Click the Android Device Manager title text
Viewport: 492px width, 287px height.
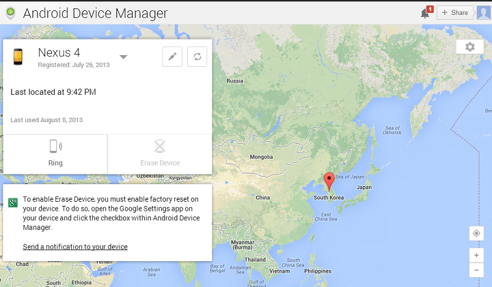pos(96,13)
